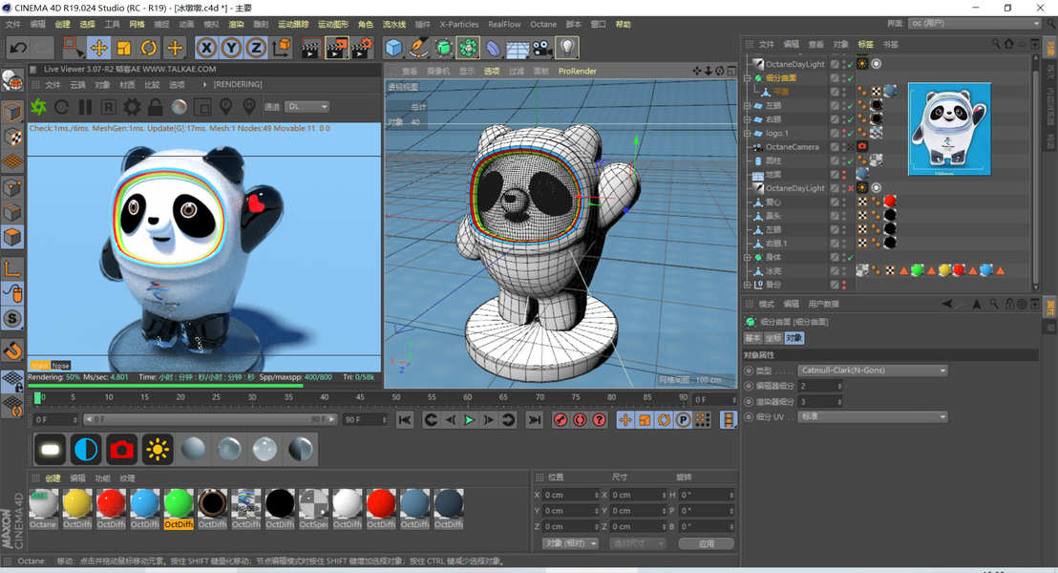The width and height of the screenshot is (1058, 573).
Task: Click the coordinate system cube icon
Action: coord(282,48)
